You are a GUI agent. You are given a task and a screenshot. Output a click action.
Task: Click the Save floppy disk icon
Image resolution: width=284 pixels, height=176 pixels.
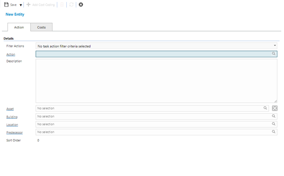6,5
